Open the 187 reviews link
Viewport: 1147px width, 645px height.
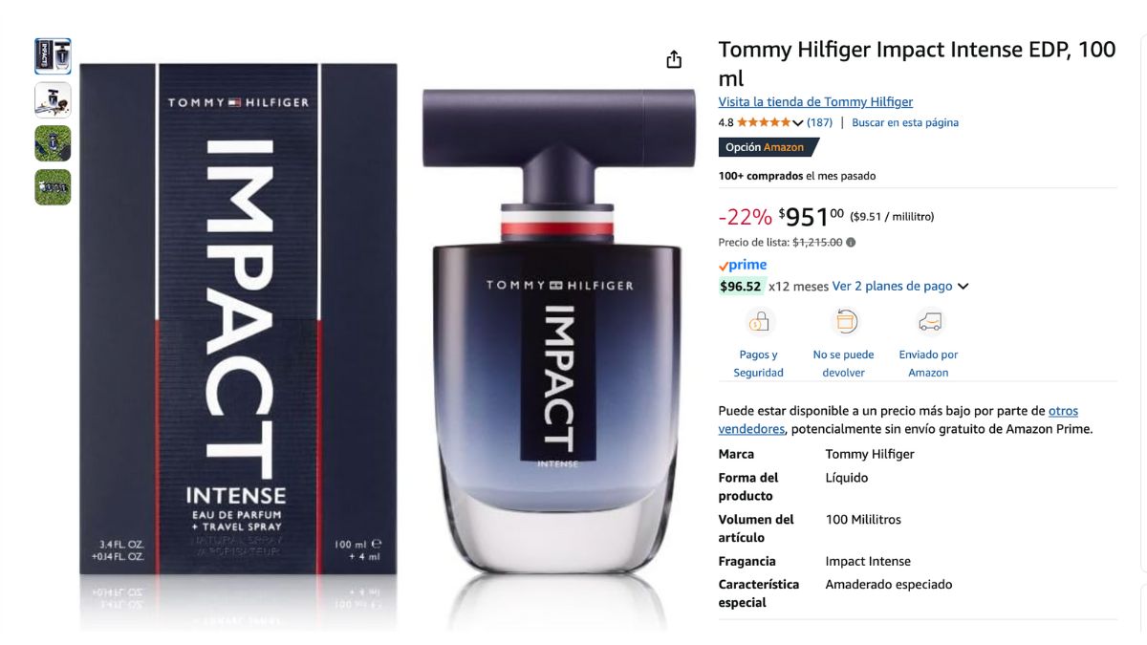tap(819, 122)
